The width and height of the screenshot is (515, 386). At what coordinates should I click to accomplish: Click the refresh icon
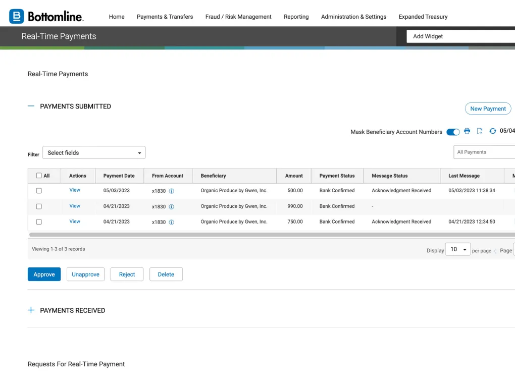[493, 131]
